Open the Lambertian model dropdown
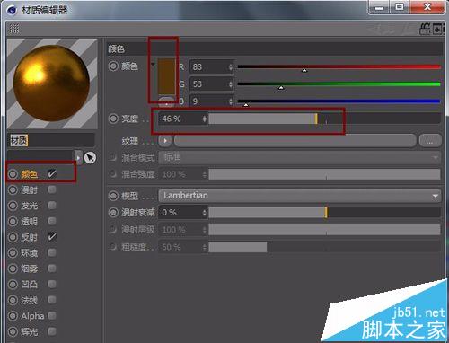Image resolution: width=449 pixels, height=343 pixels. point(300,196)
